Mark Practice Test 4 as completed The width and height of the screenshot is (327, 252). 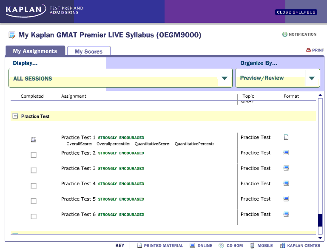(34, 186)
